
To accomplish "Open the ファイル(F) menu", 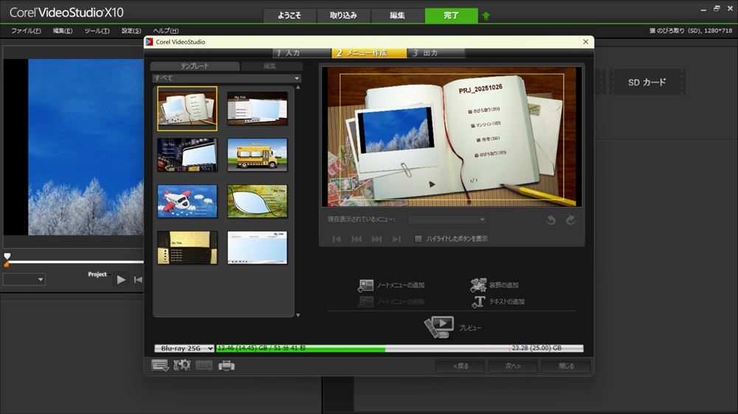I will click(27, 30).
